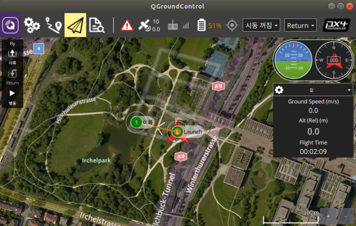Click the Irchelpark map label

pyautogui.click(x=96, y=160)
